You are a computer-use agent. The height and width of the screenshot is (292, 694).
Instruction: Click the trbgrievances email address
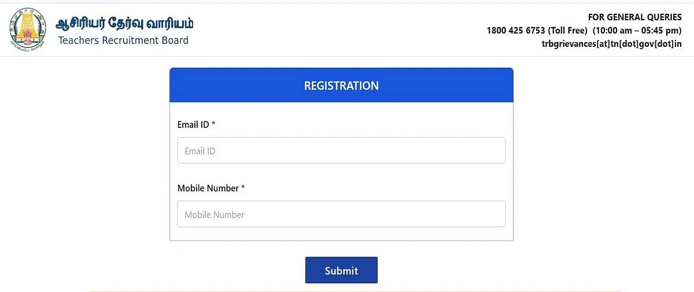coord(610,45)
